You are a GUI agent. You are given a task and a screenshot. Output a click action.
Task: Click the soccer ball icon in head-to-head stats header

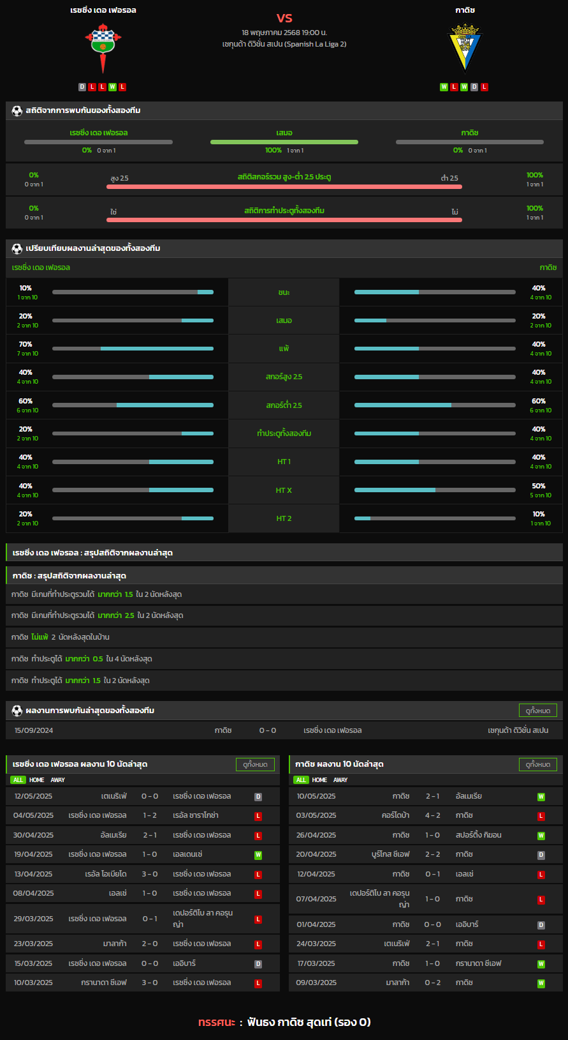click(x=17, y=110)
